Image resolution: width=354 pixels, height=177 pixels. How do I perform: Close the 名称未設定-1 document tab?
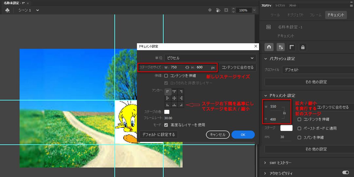(x=28, y=3)
